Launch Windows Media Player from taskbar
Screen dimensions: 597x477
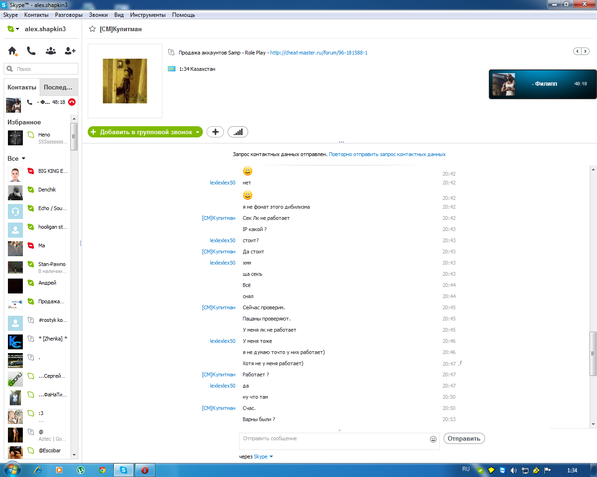pos(59,470)
